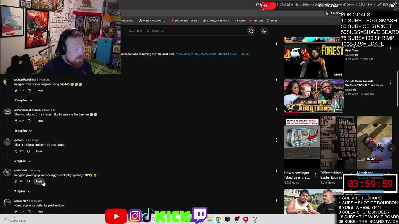
Task: Open Google Chrome from the taskbar
Action: point(218,219)
